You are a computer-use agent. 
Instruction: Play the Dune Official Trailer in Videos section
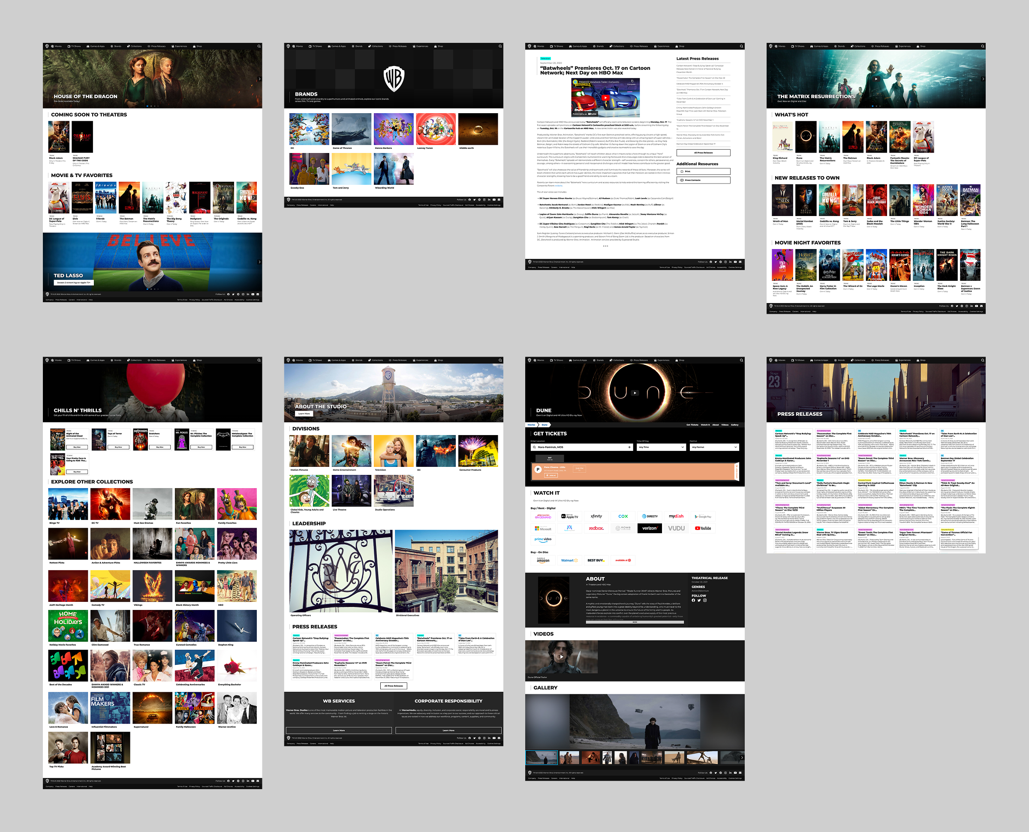(561, 657)
